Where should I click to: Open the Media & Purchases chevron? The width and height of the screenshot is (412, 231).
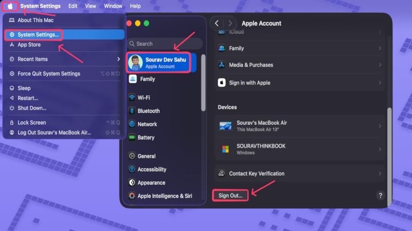[x=380, y=65]
